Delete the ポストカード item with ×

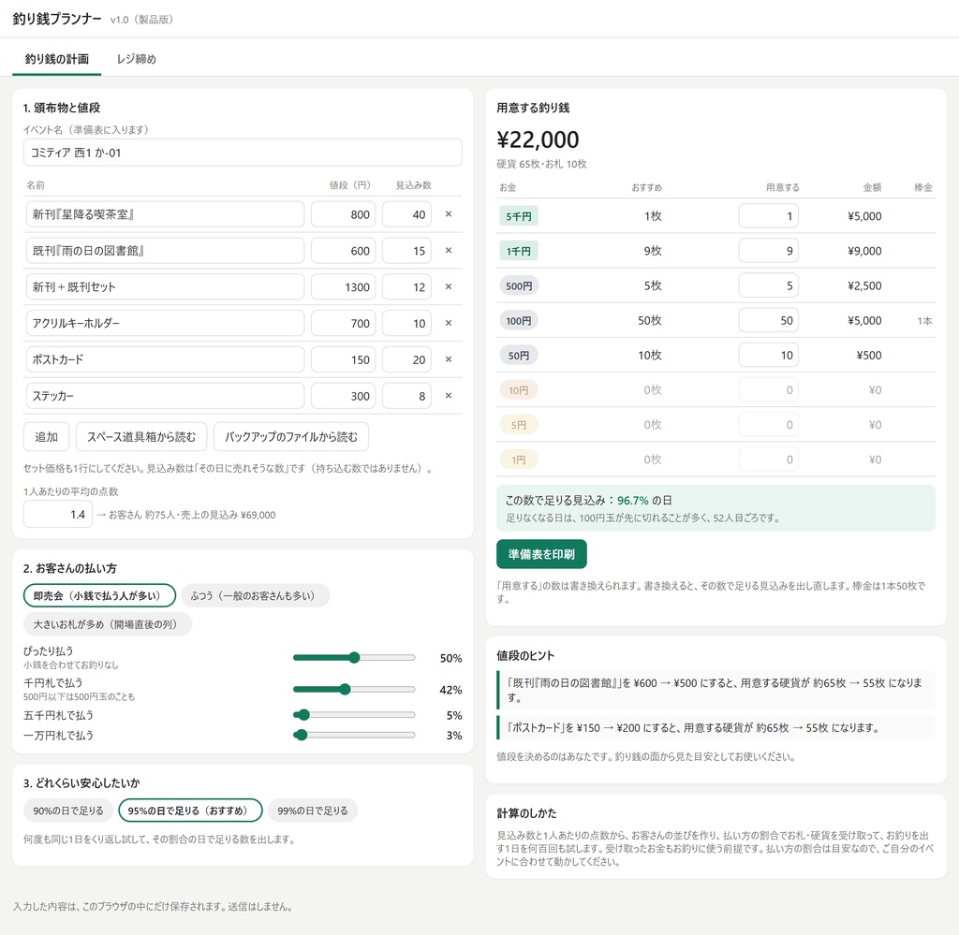point(449,359)
